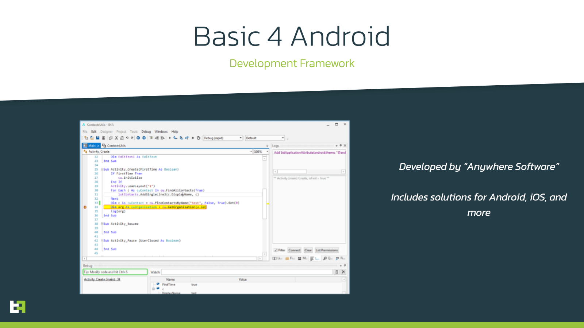This screenshot has height=328, width=584.
Task: Click the grid export icon beside Save
Action: click(x=104, y=138)
